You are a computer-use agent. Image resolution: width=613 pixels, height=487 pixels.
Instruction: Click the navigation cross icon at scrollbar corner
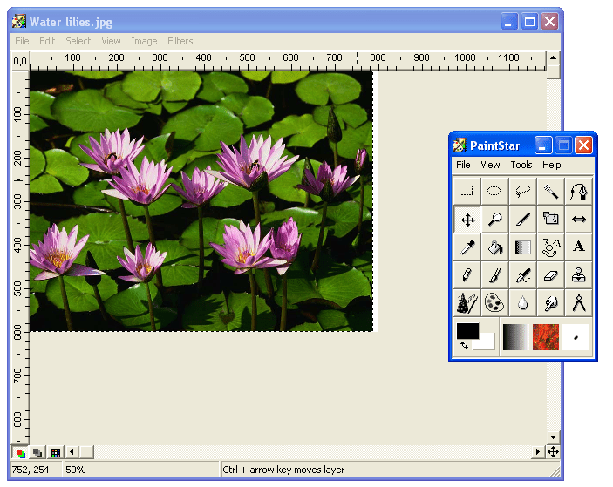point(553,452)
